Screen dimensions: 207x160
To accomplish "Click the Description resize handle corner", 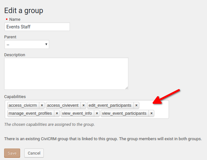I will pos(126,88).
